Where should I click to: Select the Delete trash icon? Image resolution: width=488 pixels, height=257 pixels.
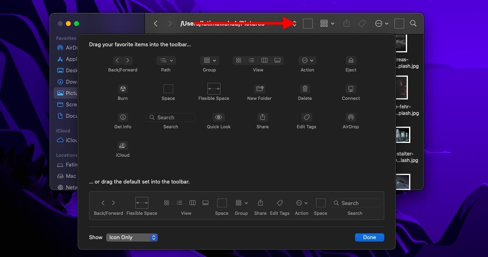(305, 89)
